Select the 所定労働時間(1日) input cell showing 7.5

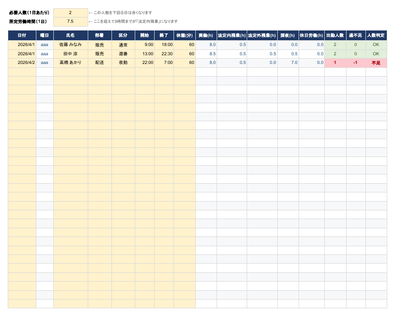click(71, 21)
